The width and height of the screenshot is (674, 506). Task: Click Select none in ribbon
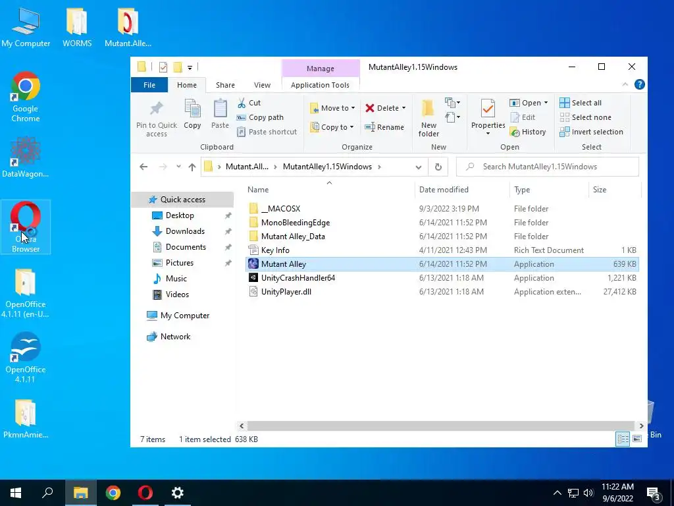tap(585, 117)
